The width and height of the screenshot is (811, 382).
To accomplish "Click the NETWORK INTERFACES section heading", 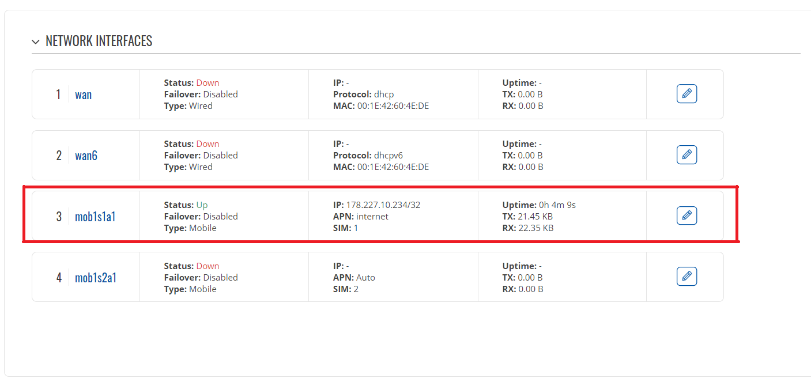I will [x=99, y=41].
